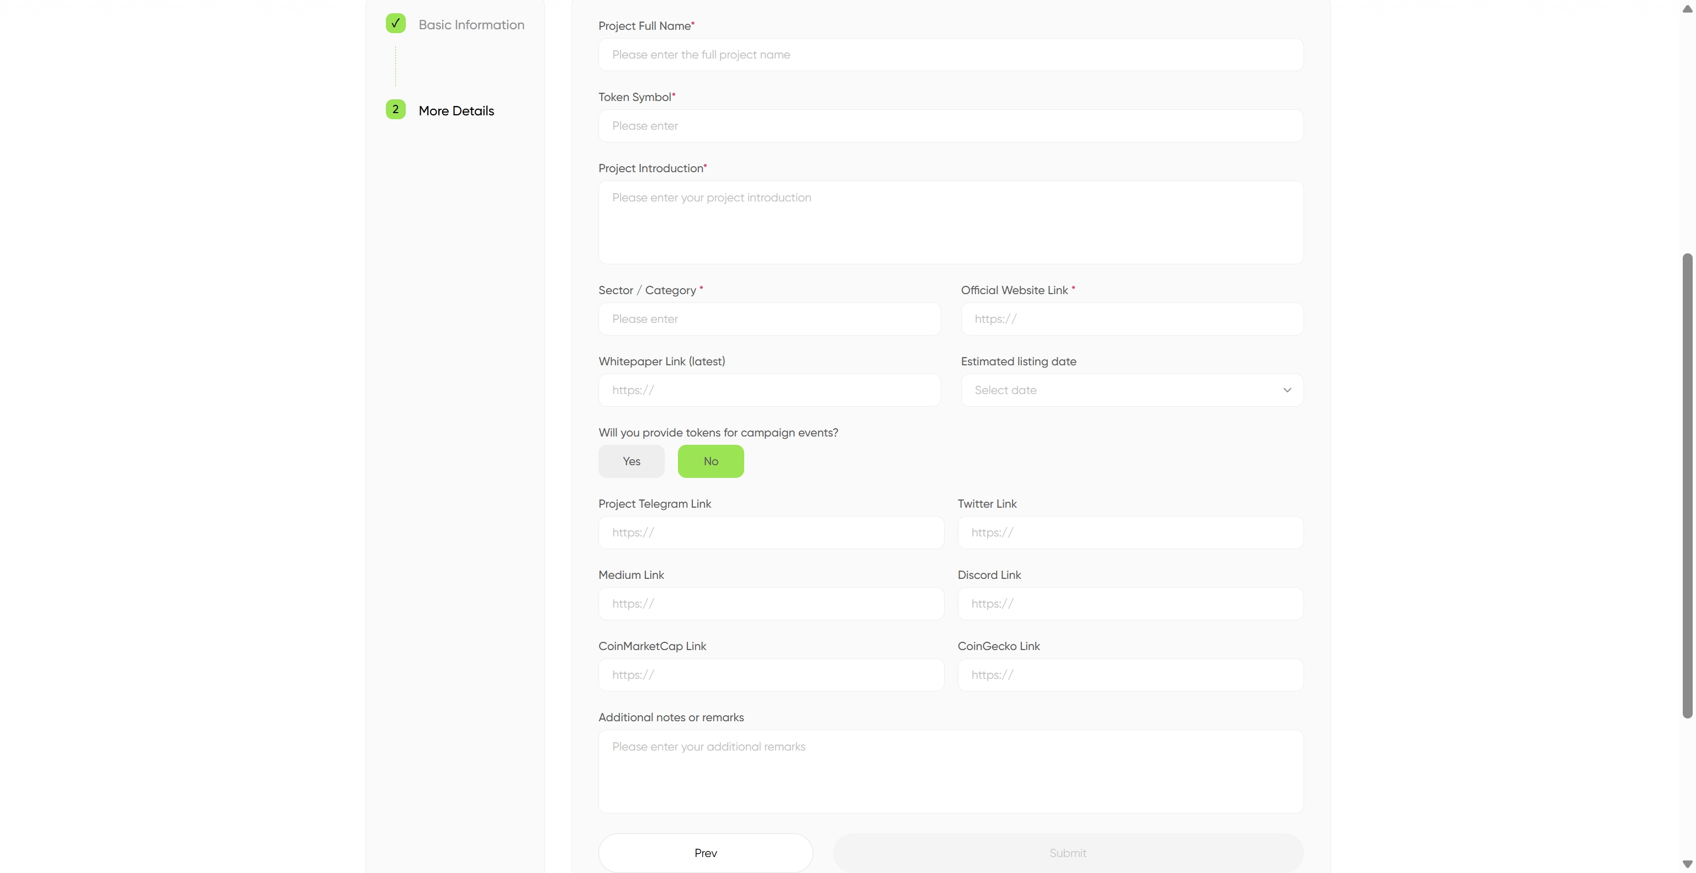Click the Official Website Link field
Viewport: 1696px width, 873px height.
click(1132, 319)
